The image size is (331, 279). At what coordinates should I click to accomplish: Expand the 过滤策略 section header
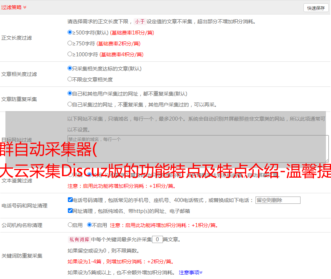tap(14, 7)
